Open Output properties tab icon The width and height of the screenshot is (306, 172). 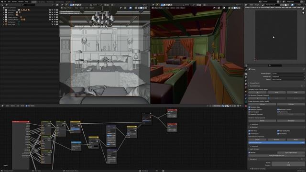(246, 77)
